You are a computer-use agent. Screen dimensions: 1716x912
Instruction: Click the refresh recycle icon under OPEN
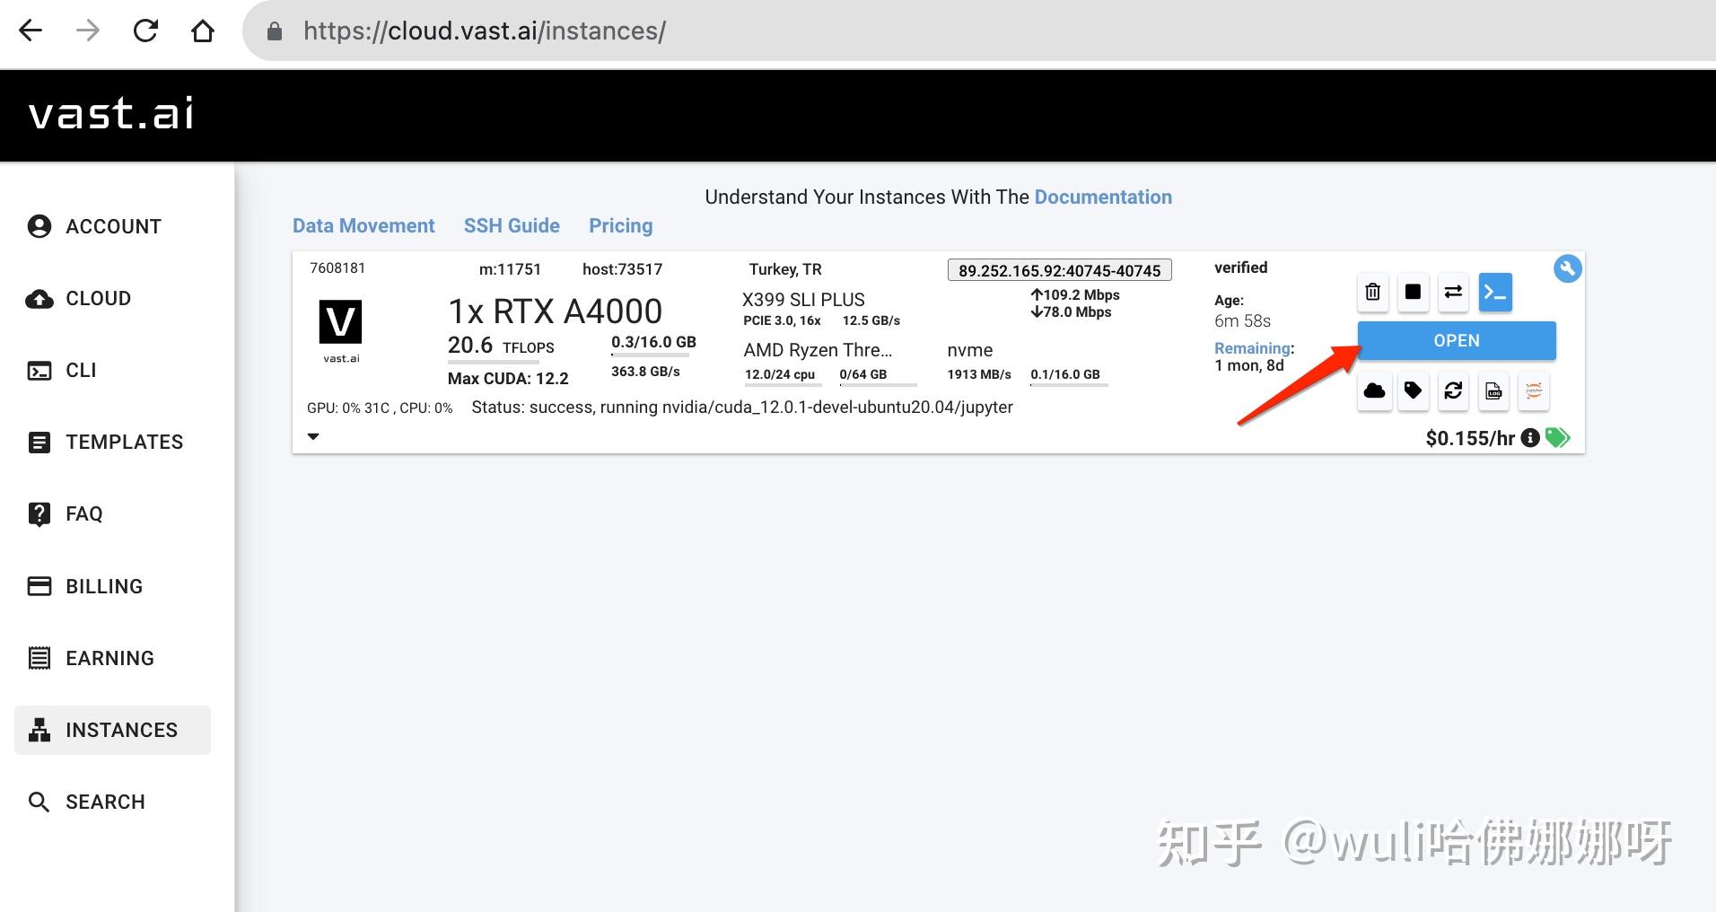(x=1453, y=391)
